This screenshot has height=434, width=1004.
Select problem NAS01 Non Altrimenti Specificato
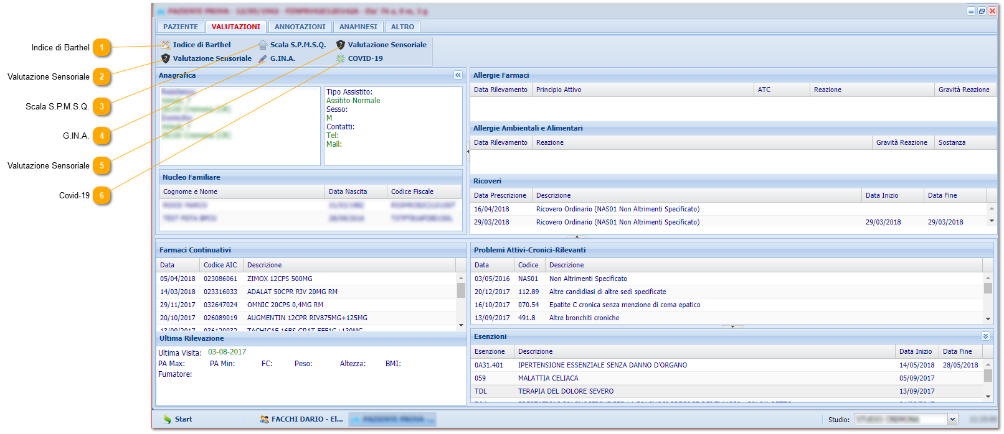click(x=727, y=279)
